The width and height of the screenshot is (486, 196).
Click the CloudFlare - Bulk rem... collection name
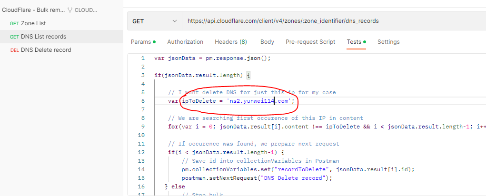[x=33, y=10]
